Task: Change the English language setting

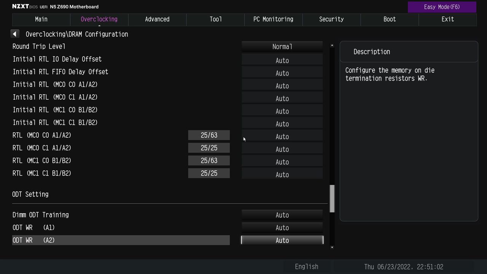Action: click(x=307, y=267)
